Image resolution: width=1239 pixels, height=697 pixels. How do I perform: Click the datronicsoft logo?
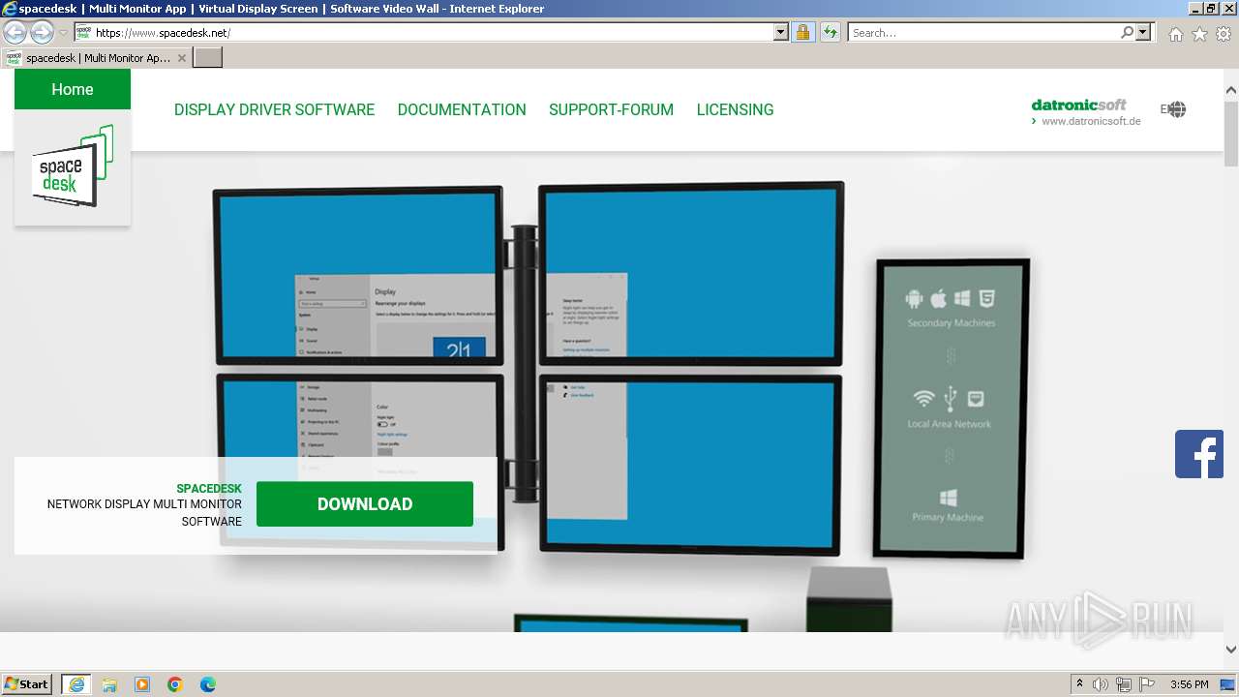(x=1079, y=105)
